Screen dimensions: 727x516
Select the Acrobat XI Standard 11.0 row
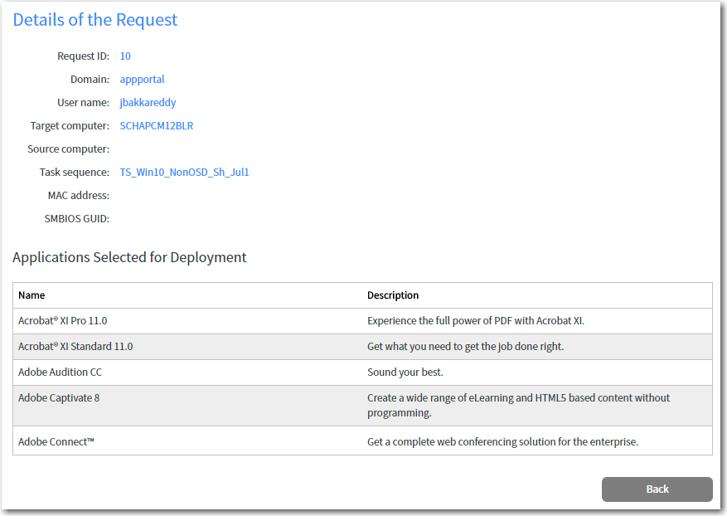coord(76,346)
